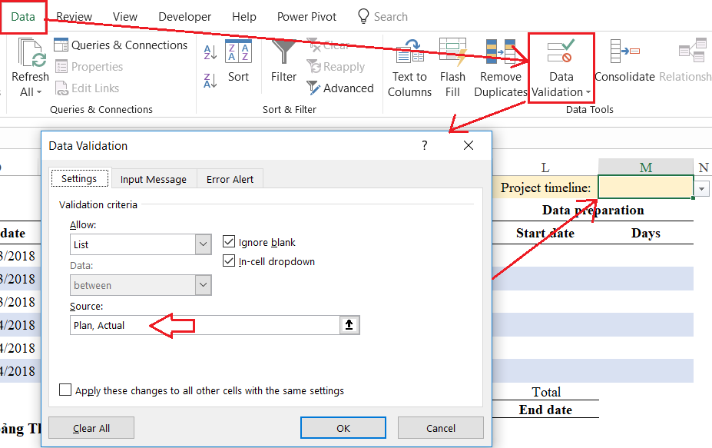Toggle the In-cell dropdown checkbox
Viewport: 712px width, 448px height.
tap(229, 261)
